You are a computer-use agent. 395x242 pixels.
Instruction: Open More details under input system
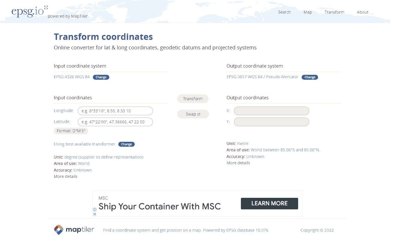point(65,176)
